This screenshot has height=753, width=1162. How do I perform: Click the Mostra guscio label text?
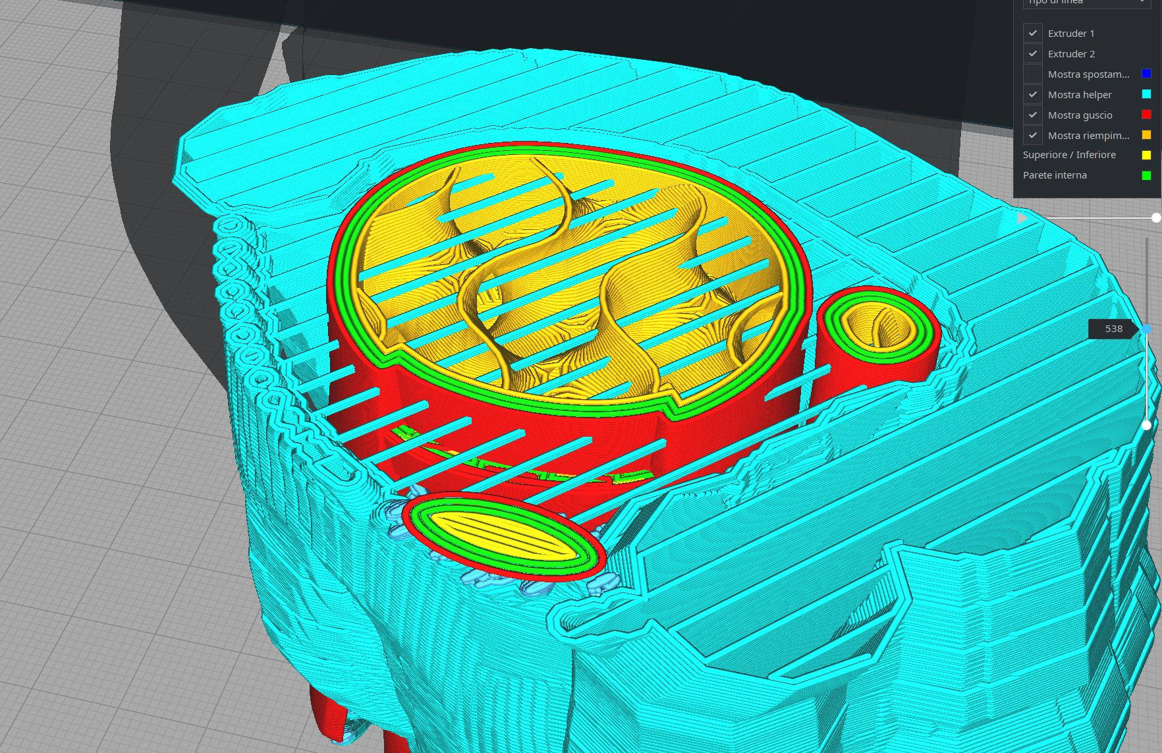[1080, 115]
